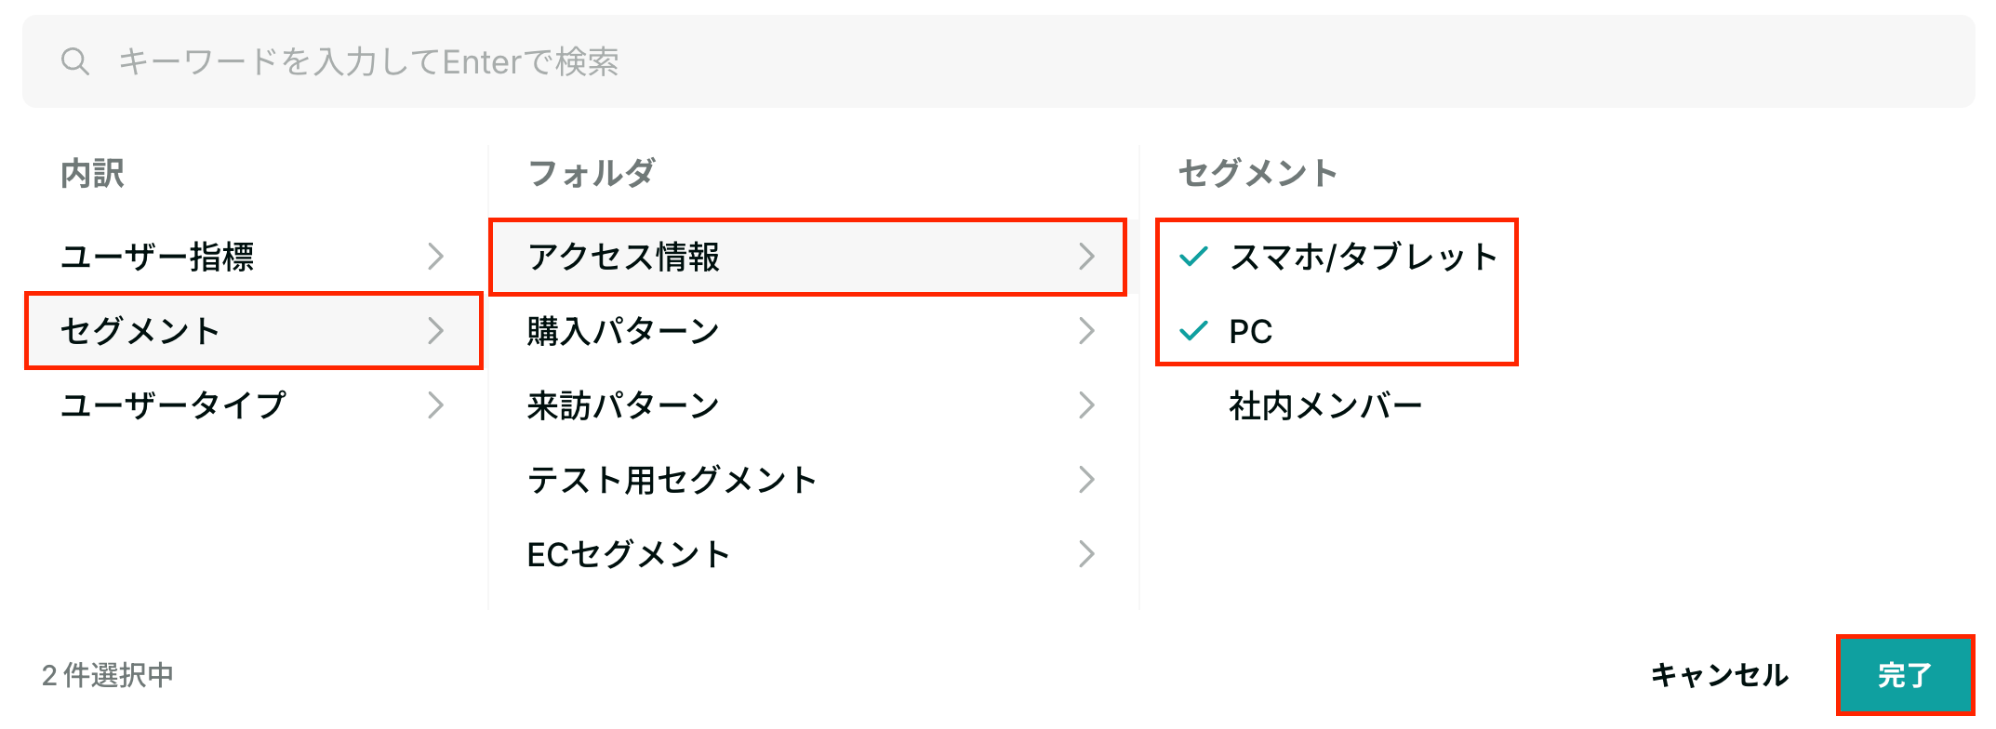Click chevron arrow next to ユーザータイプ
Image resolution: width=1996 pixels, height=729 pixels.
pyautogui.click(x=435, y=404)
